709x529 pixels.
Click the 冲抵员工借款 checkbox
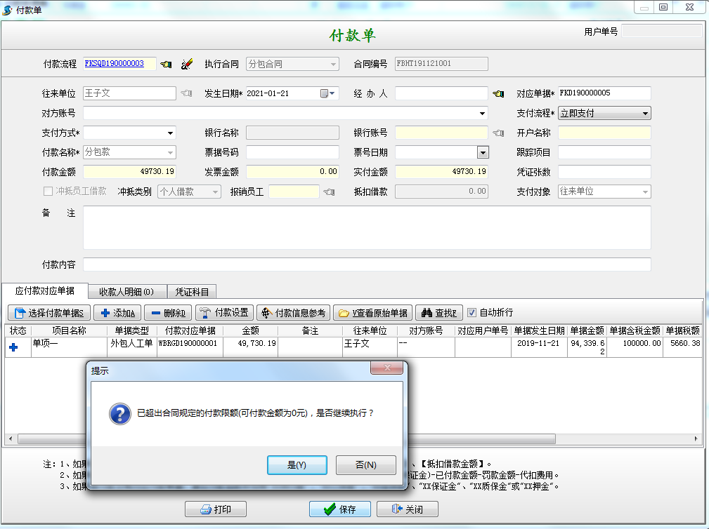coord(47,191)
